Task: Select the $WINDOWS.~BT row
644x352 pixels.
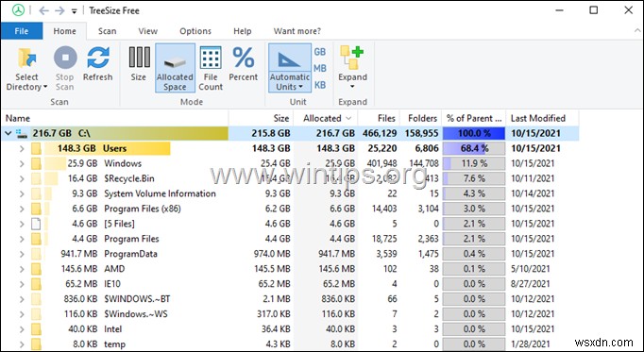Action: click(x=290, y=299)
